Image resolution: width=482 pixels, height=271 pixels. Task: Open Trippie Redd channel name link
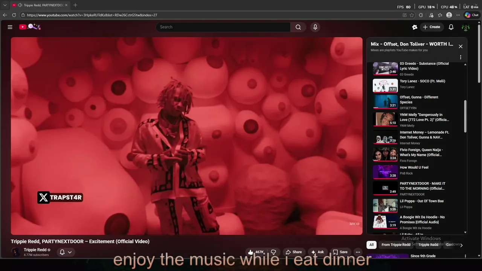(35, 250)
